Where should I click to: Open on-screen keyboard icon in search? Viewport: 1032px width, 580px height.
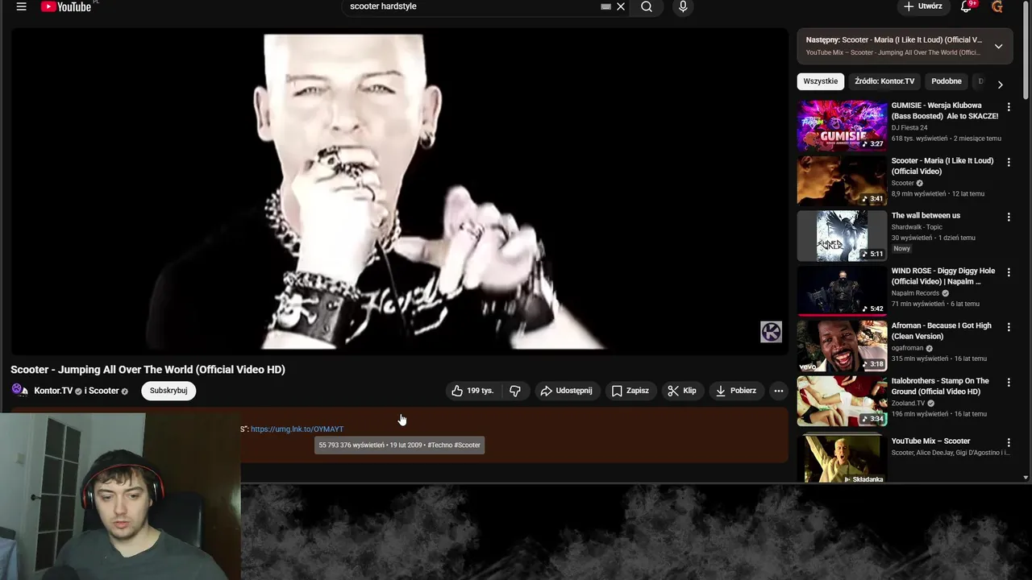605,6
